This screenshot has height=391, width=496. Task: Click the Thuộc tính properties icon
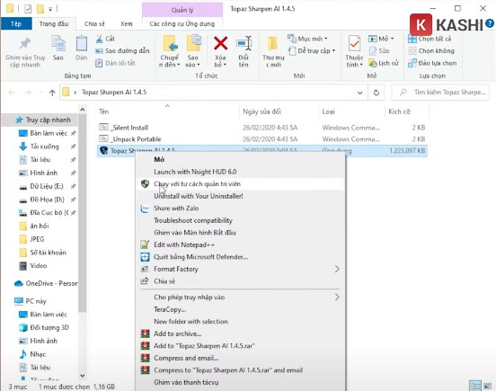(x=354, y=44)
